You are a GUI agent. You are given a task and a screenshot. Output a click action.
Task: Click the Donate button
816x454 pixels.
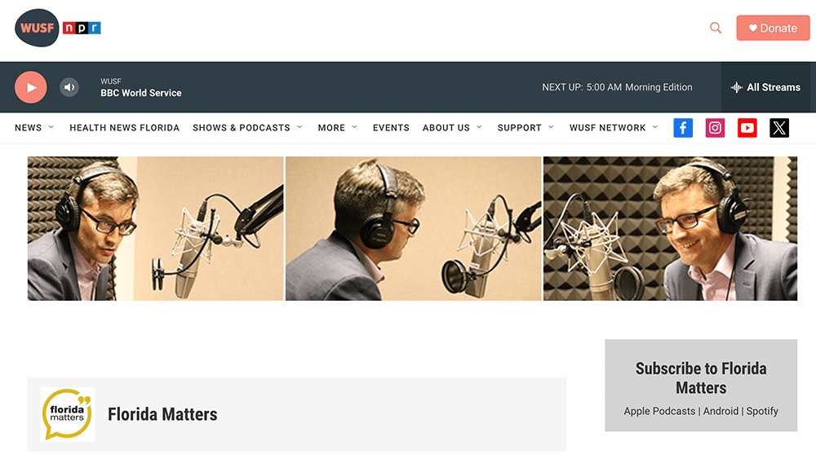(773, 28)
